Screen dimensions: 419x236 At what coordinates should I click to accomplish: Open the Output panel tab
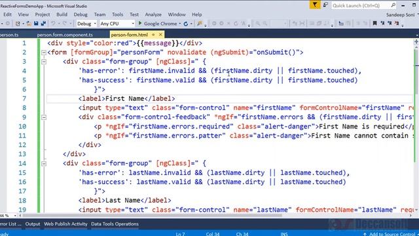33,224
